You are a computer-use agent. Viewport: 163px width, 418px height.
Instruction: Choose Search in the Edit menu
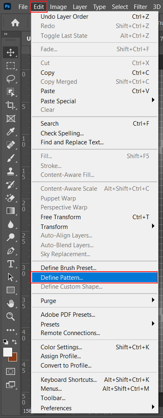95,124
